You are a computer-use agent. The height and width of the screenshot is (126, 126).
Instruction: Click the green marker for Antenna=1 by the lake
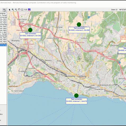click(x=76, y=95)
